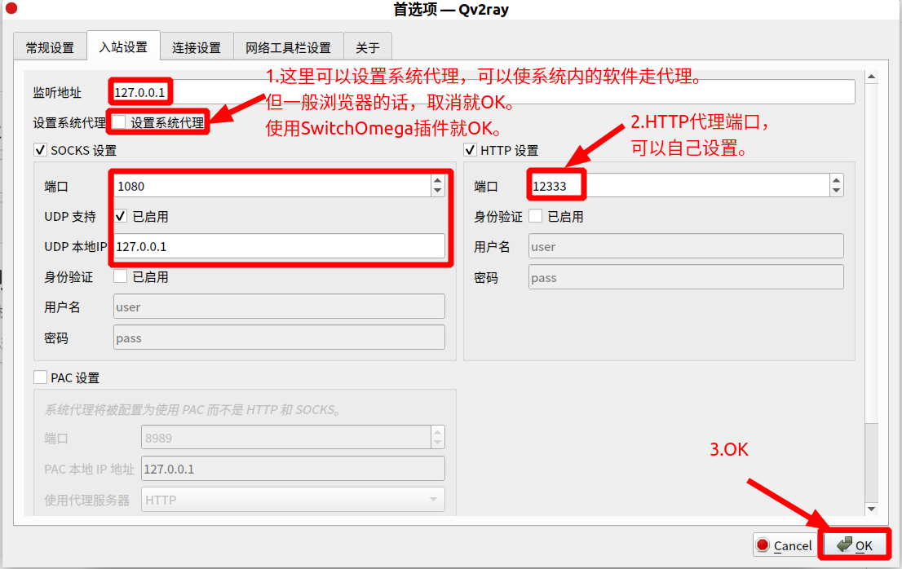Click the PAC 本地 IP 地址 field

click(293, 469)
